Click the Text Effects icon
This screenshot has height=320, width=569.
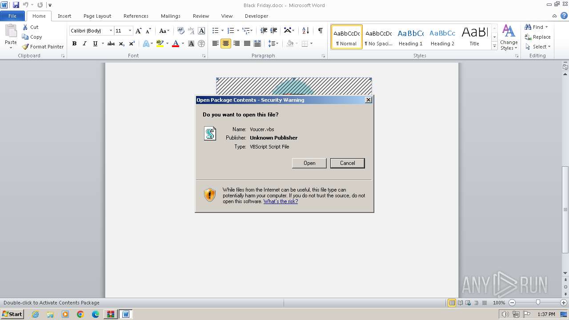[146, 44]
